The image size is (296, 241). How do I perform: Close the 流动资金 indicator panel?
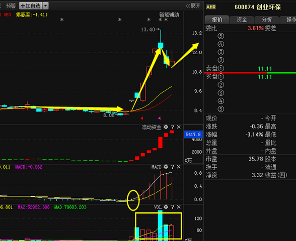point(179,127)
